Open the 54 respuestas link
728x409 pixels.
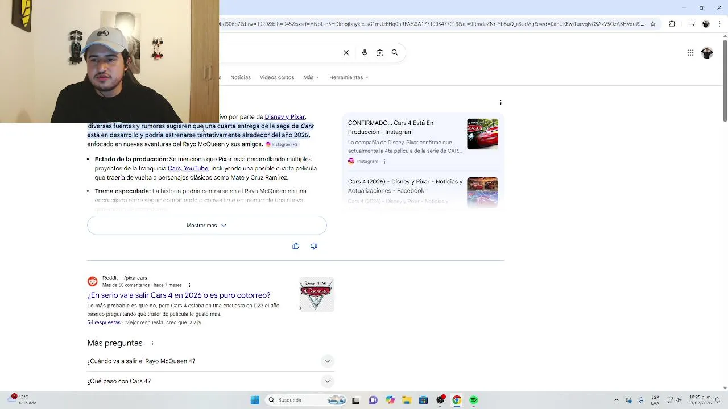click(104, 323)
